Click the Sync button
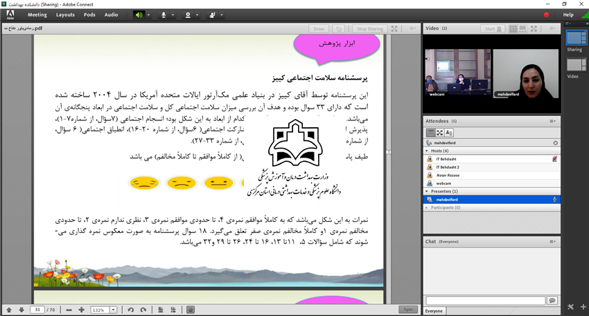This screenshot has height=316, width=589. (408, 309)
